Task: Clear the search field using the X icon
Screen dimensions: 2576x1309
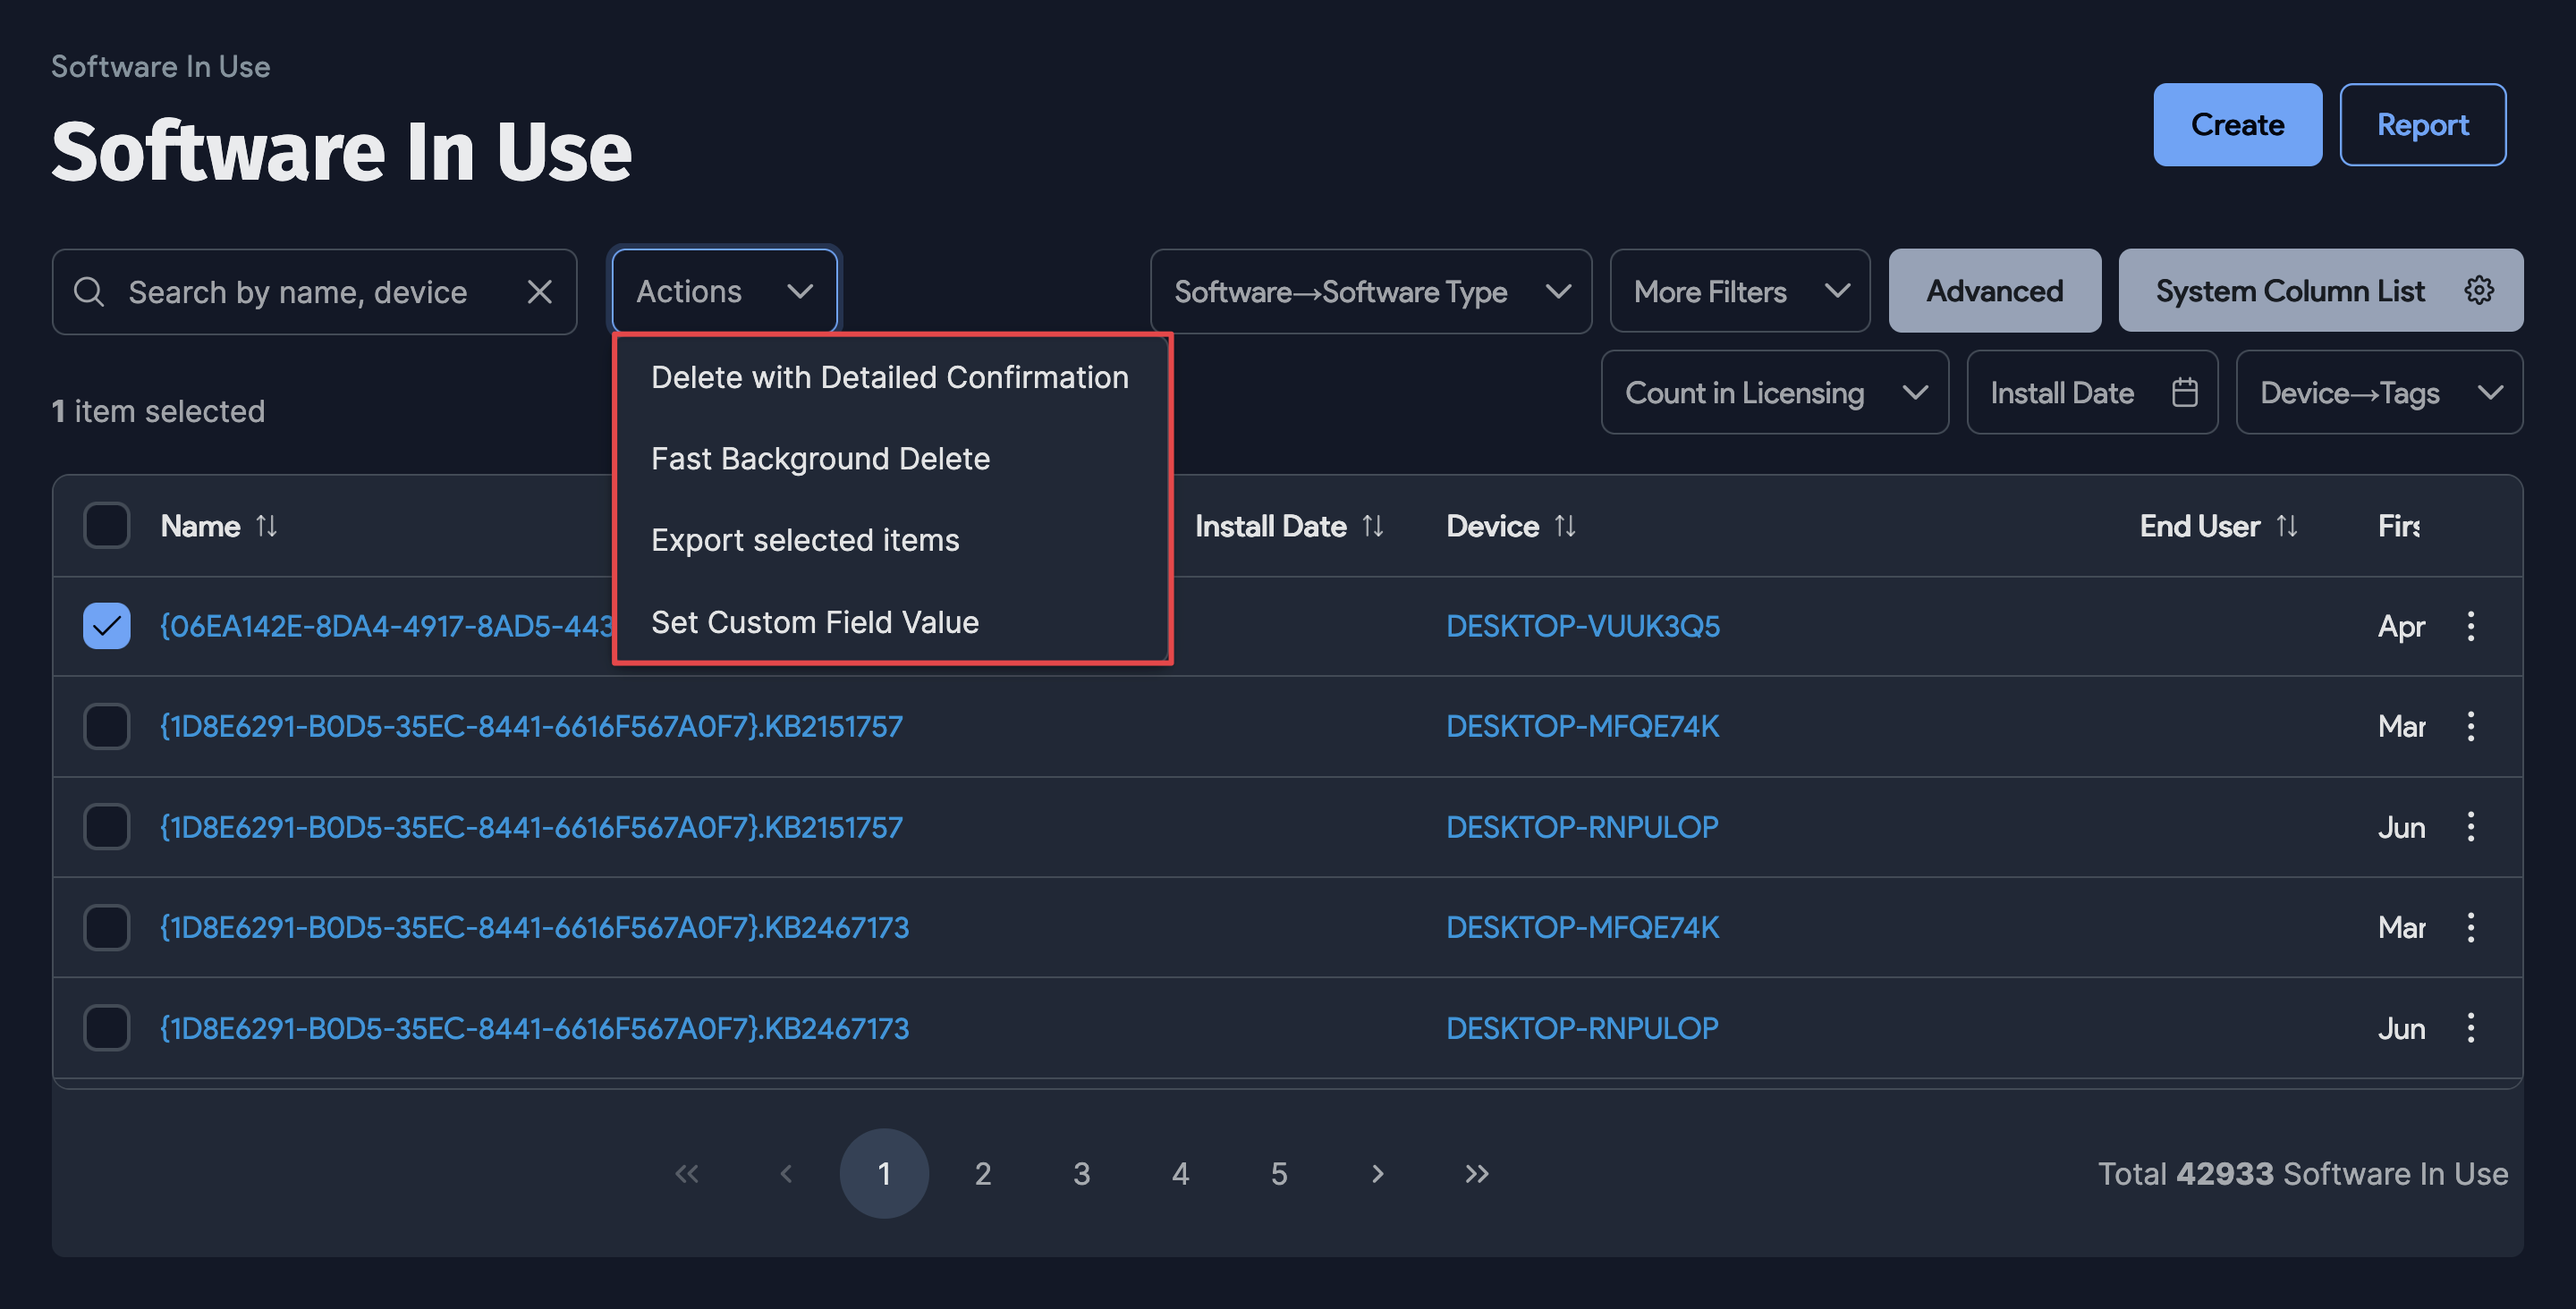Action: [x=539, y=291]
